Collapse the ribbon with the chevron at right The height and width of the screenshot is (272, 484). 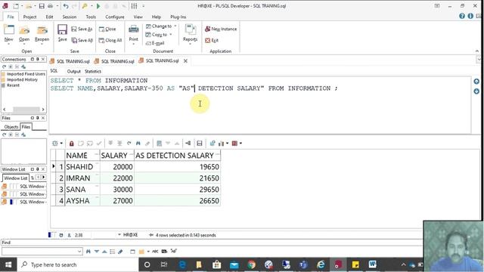coord(477,51)
